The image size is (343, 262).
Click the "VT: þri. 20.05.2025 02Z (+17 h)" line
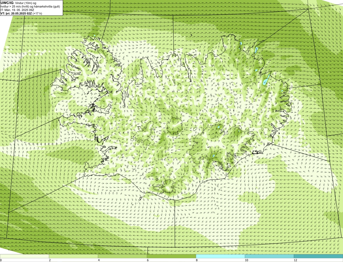pos(21,13)
